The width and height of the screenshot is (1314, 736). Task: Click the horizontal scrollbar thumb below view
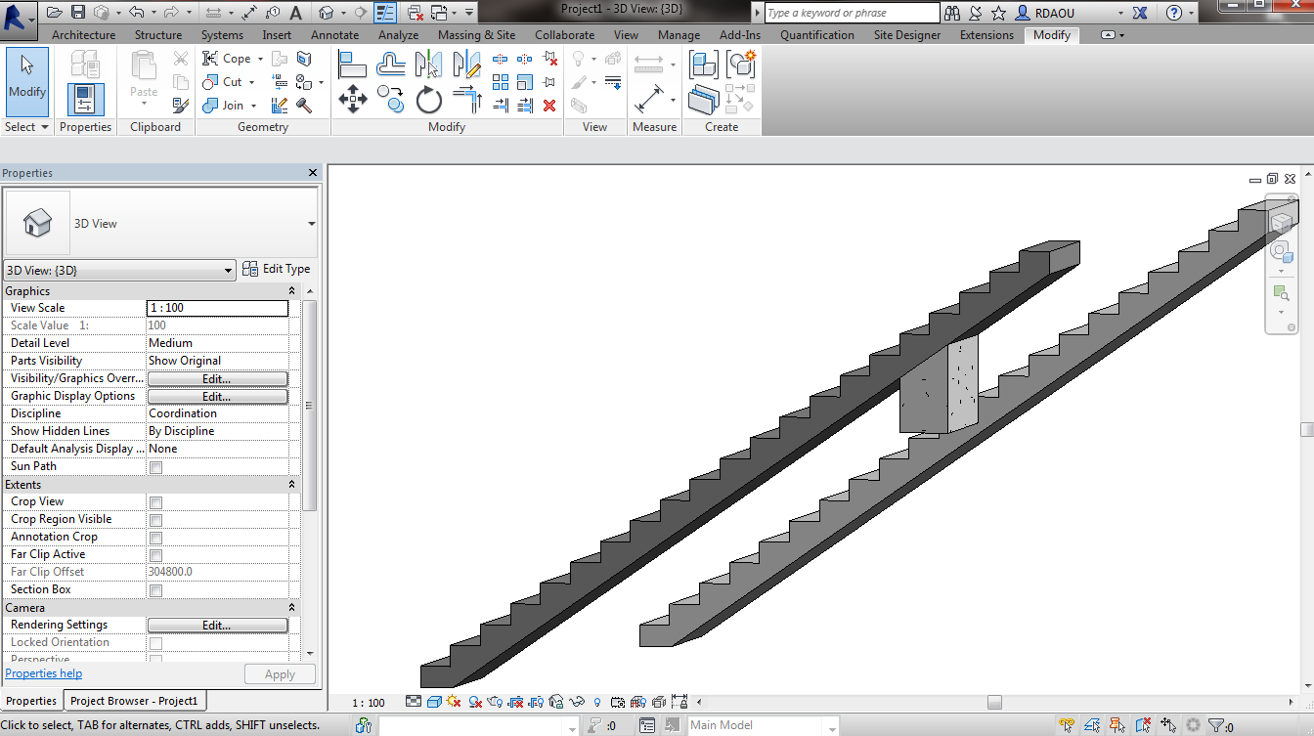pos(993,702)
